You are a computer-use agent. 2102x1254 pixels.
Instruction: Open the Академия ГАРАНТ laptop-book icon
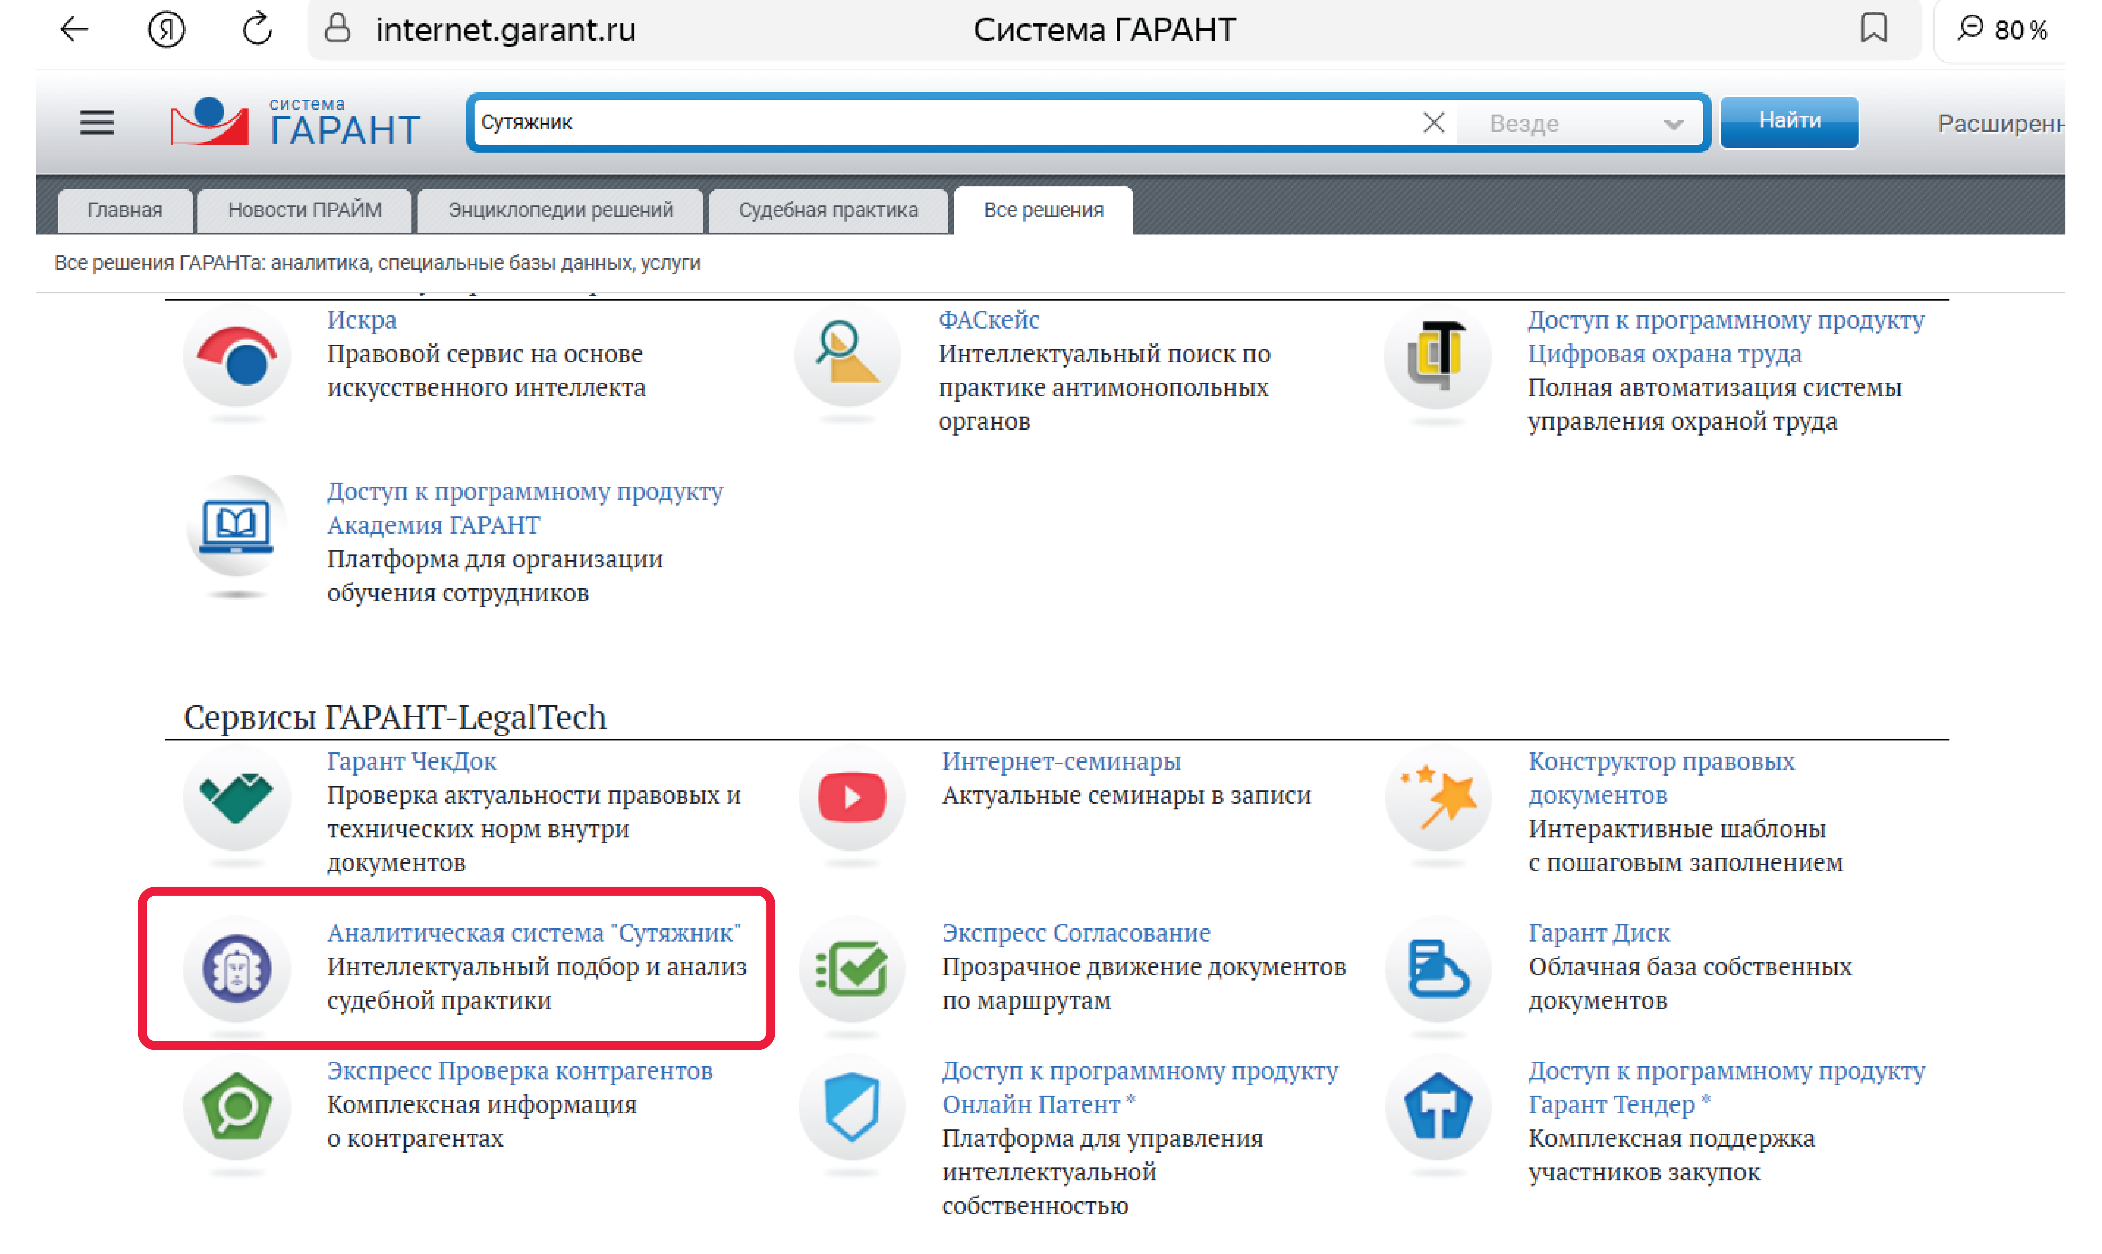237,526
